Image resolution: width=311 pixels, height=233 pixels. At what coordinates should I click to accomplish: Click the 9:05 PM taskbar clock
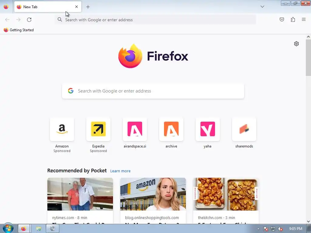(296, 229)
